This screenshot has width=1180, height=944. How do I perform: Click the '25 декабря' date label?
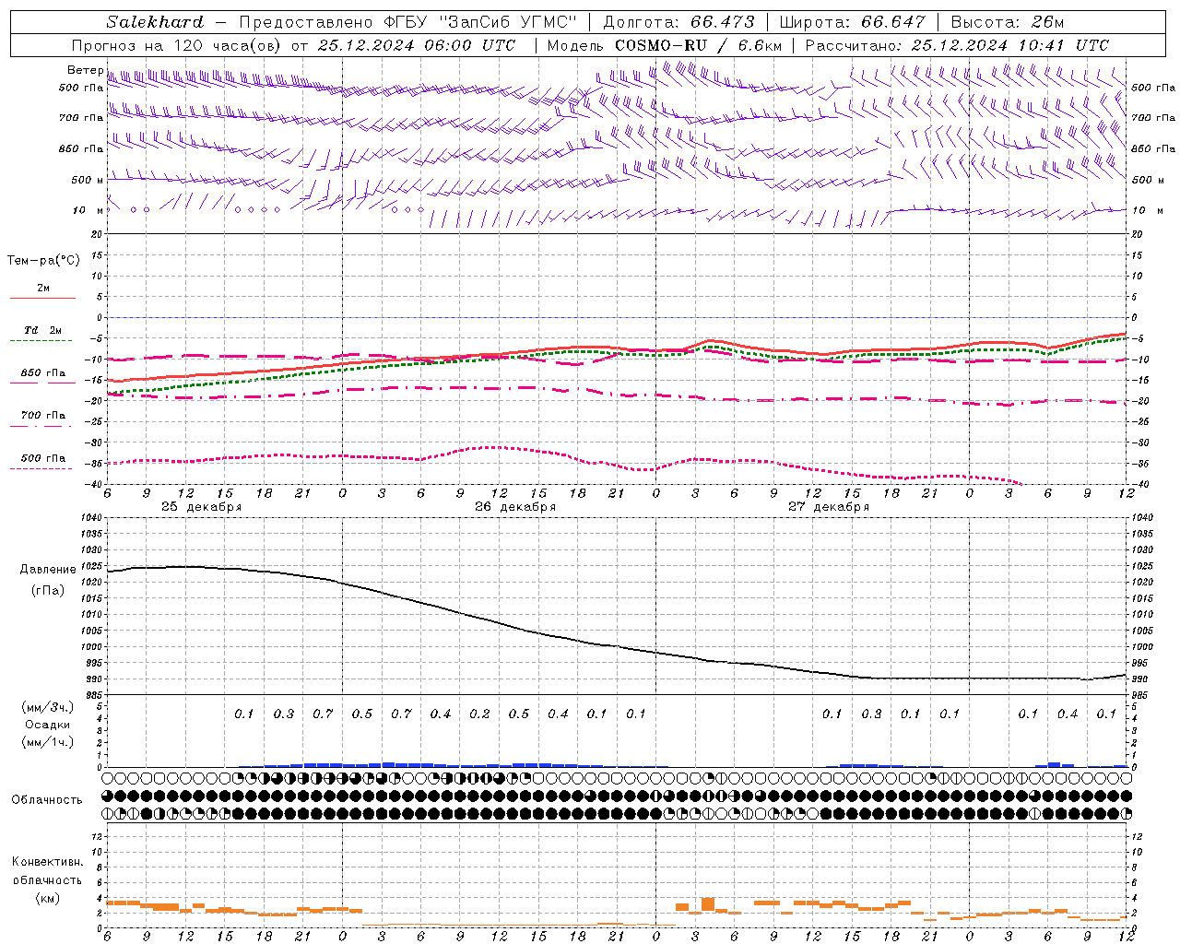click(x=201, y=507)
